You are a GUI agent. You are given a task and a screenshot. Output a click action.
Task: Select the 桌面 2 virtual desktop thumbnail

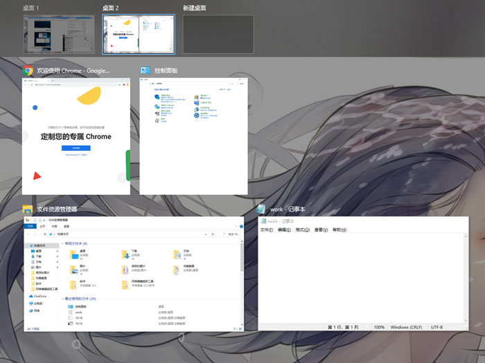point(139,34)
